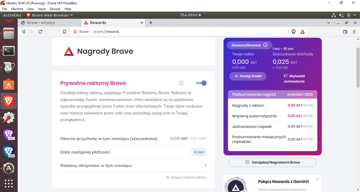The image size is (360, 192).
Task: Open the Devices menu in VirtualBox
Action: pos(55,9)
